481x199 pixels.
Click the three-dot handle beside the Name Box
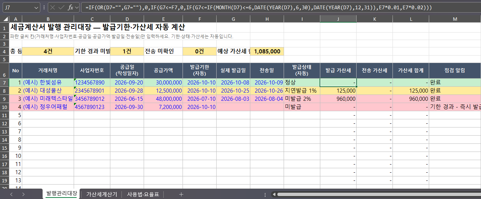44,7
